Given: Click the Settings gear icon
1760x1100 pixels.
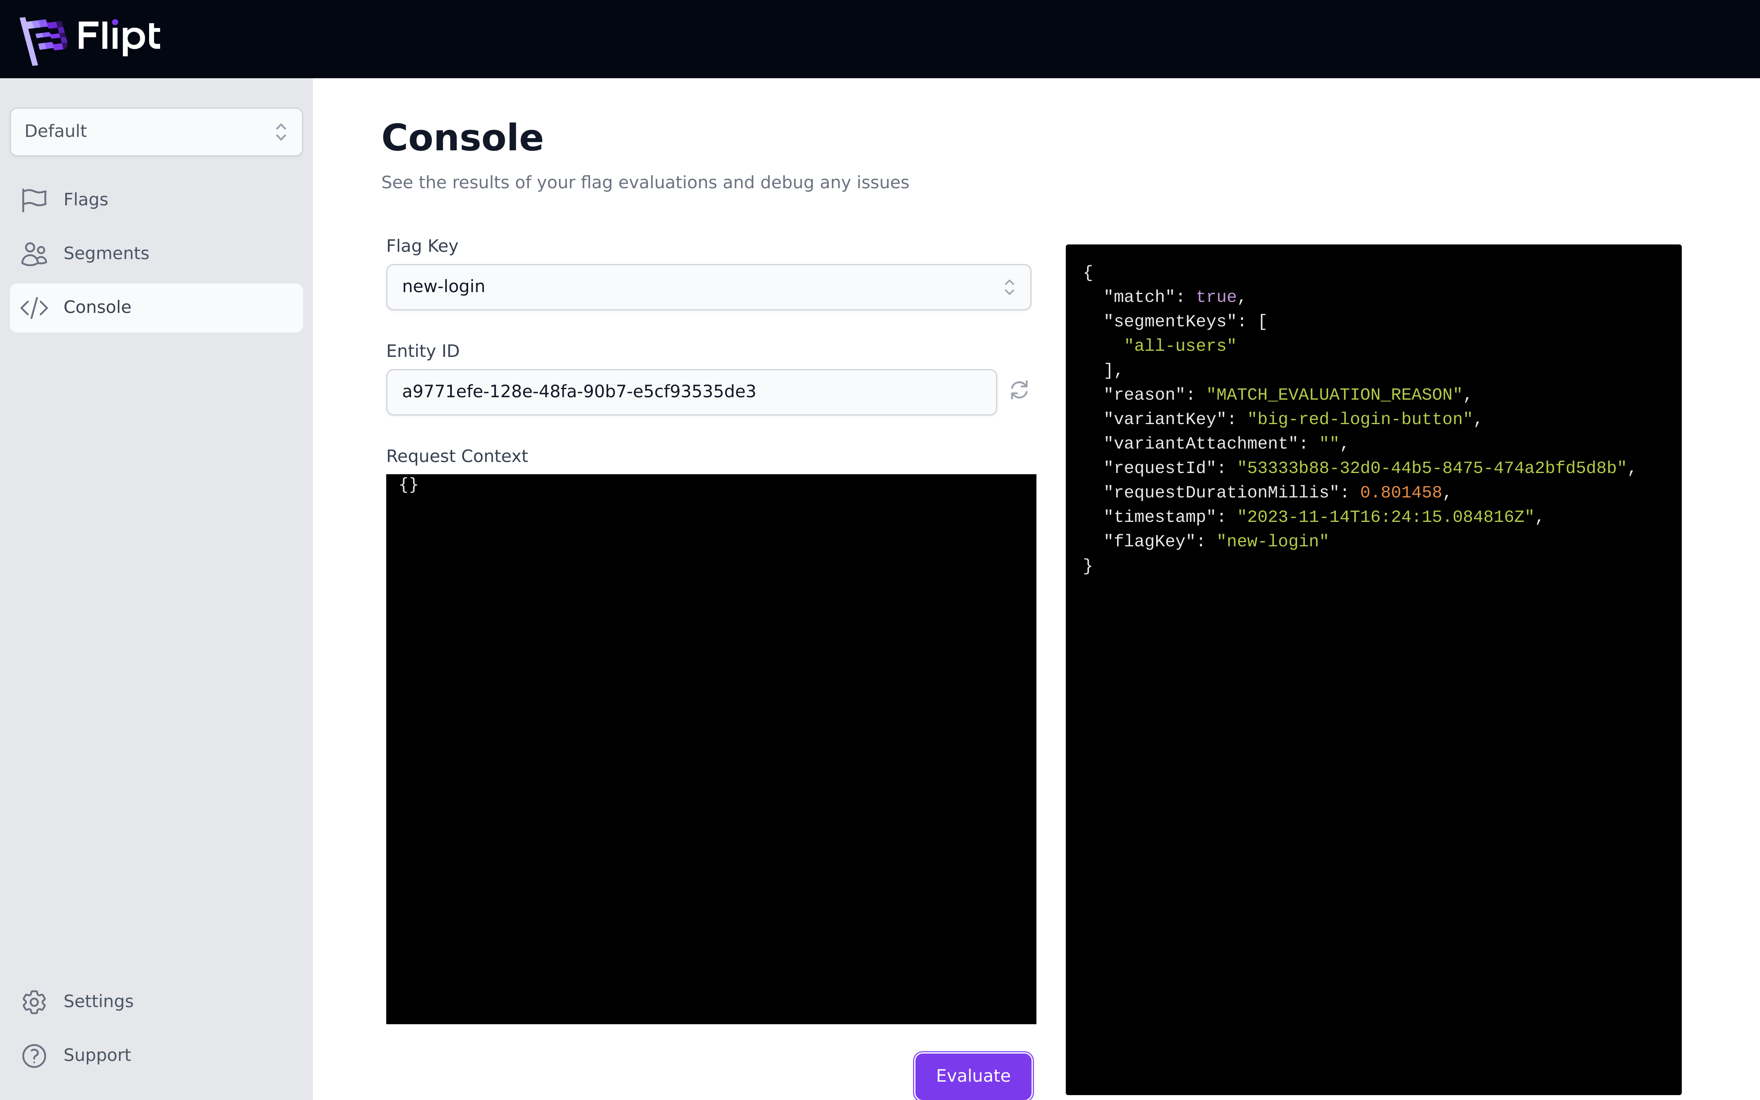Looking at the screenshot, I should [34, 1002].
